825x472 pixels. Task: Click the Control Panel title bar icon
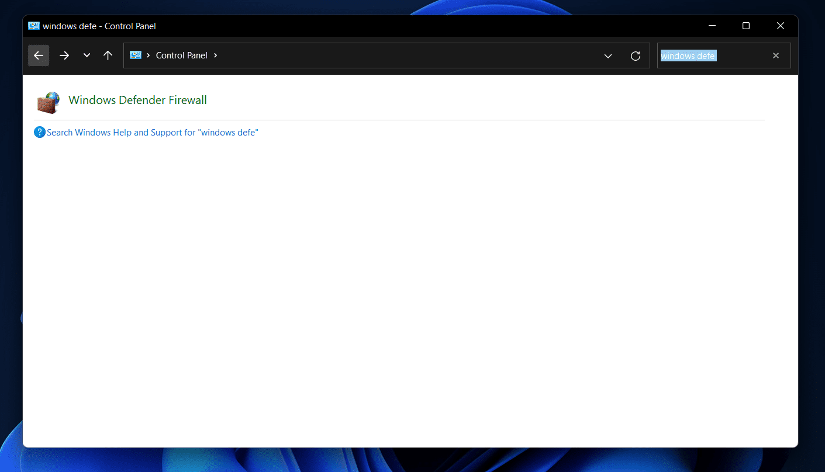(34, 26)
